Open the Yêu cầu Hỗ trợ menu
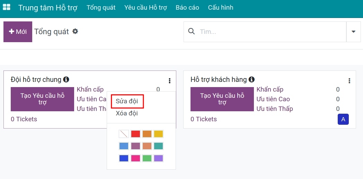 click(x=145, y=7)
